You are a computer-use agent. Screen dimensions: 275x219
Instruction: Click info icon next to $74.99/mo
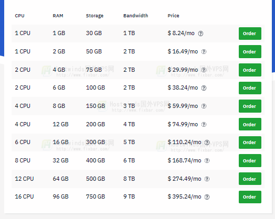tap(204, 125)
